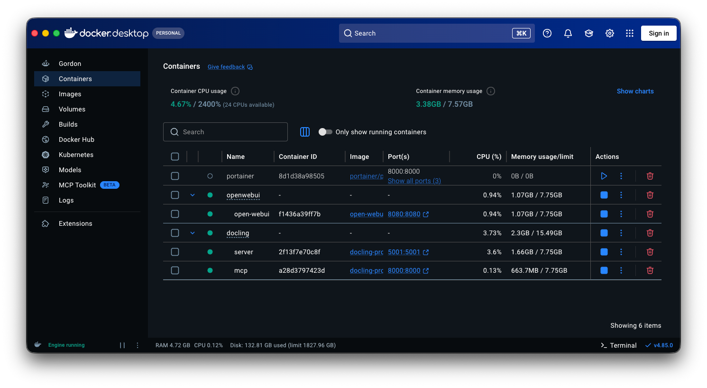707x388 pixels.
Task: Select the docling stack checkbox
Action: (175, 233)
